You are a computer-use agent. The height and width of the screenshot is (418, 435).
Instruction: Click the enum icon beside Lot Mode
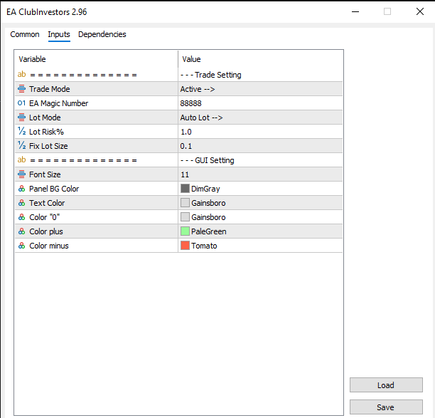pyautogui.click(x=21, y=117)
